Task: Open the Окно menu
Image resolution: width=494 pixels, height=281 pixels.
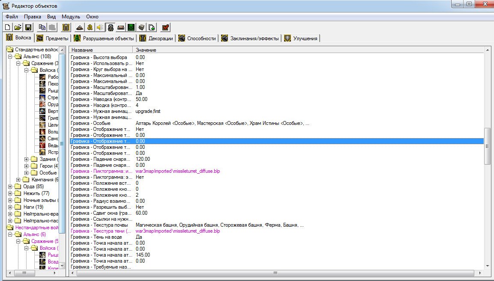Action: 92,17
